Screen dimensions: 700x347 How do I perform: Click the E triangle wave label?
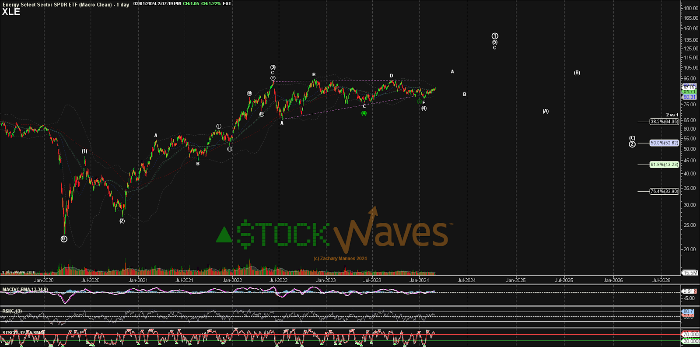tap(424, 102)
